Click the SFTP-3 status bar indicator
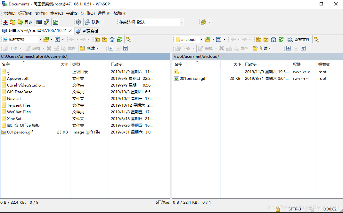343x213 pixels. tap(294, 209)
